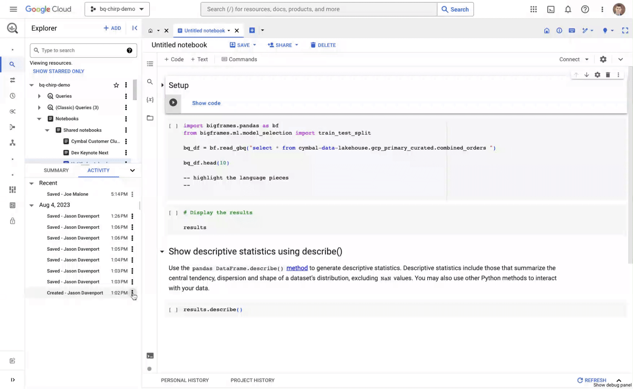Open the Commands palette
This screenshot has width=633, height=389.
coord(239,59)
